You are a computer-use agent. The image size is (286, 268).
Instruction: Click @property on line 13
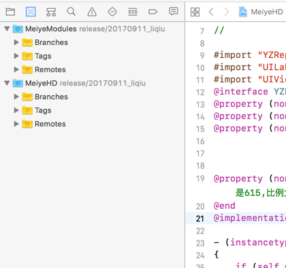click(x=238, y=104)
